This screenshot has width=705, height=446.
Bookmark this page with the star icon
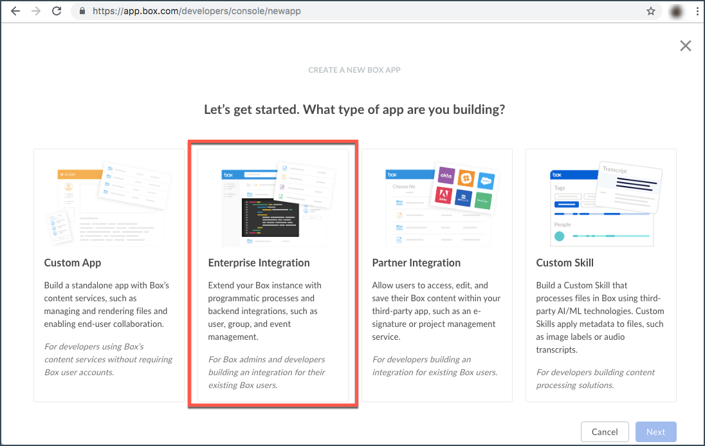(650, 11)
